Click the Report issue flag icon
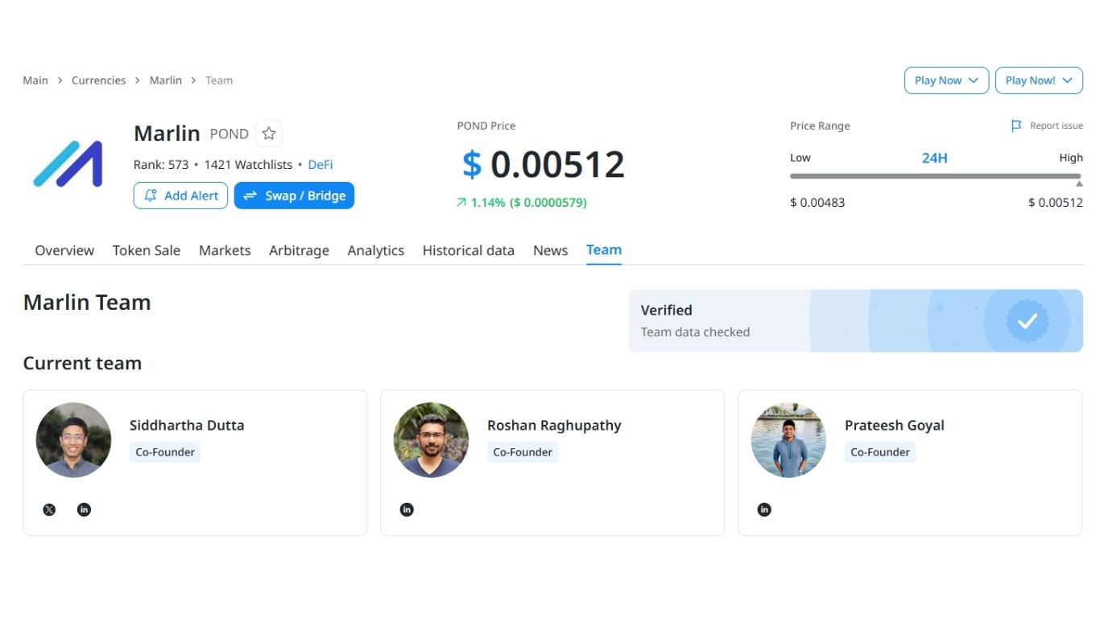 tap(1016, 126)
